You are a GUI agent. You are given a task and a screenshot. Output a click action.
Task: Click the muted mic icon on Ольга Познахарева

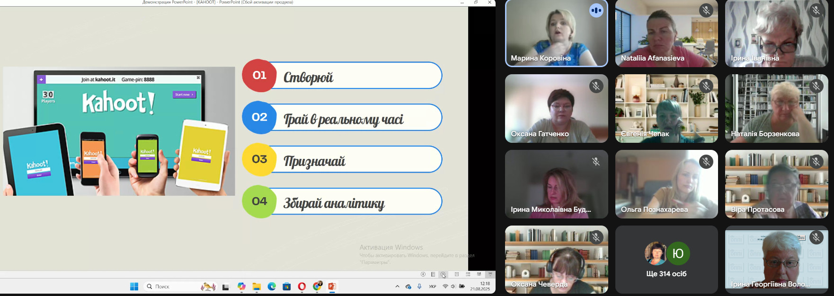tap(706, 162)
